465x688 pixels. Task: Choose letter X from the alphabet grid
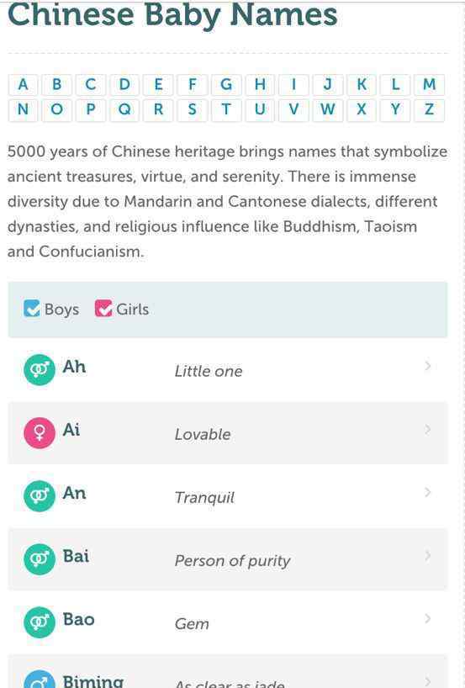pos(362,109)
